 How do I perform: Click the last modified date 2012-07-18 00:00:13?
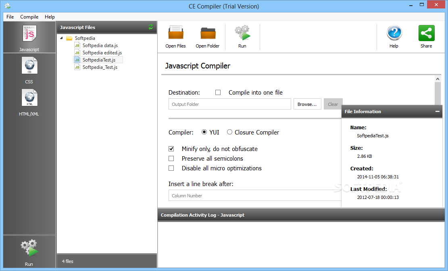click(x=378, y=197)
